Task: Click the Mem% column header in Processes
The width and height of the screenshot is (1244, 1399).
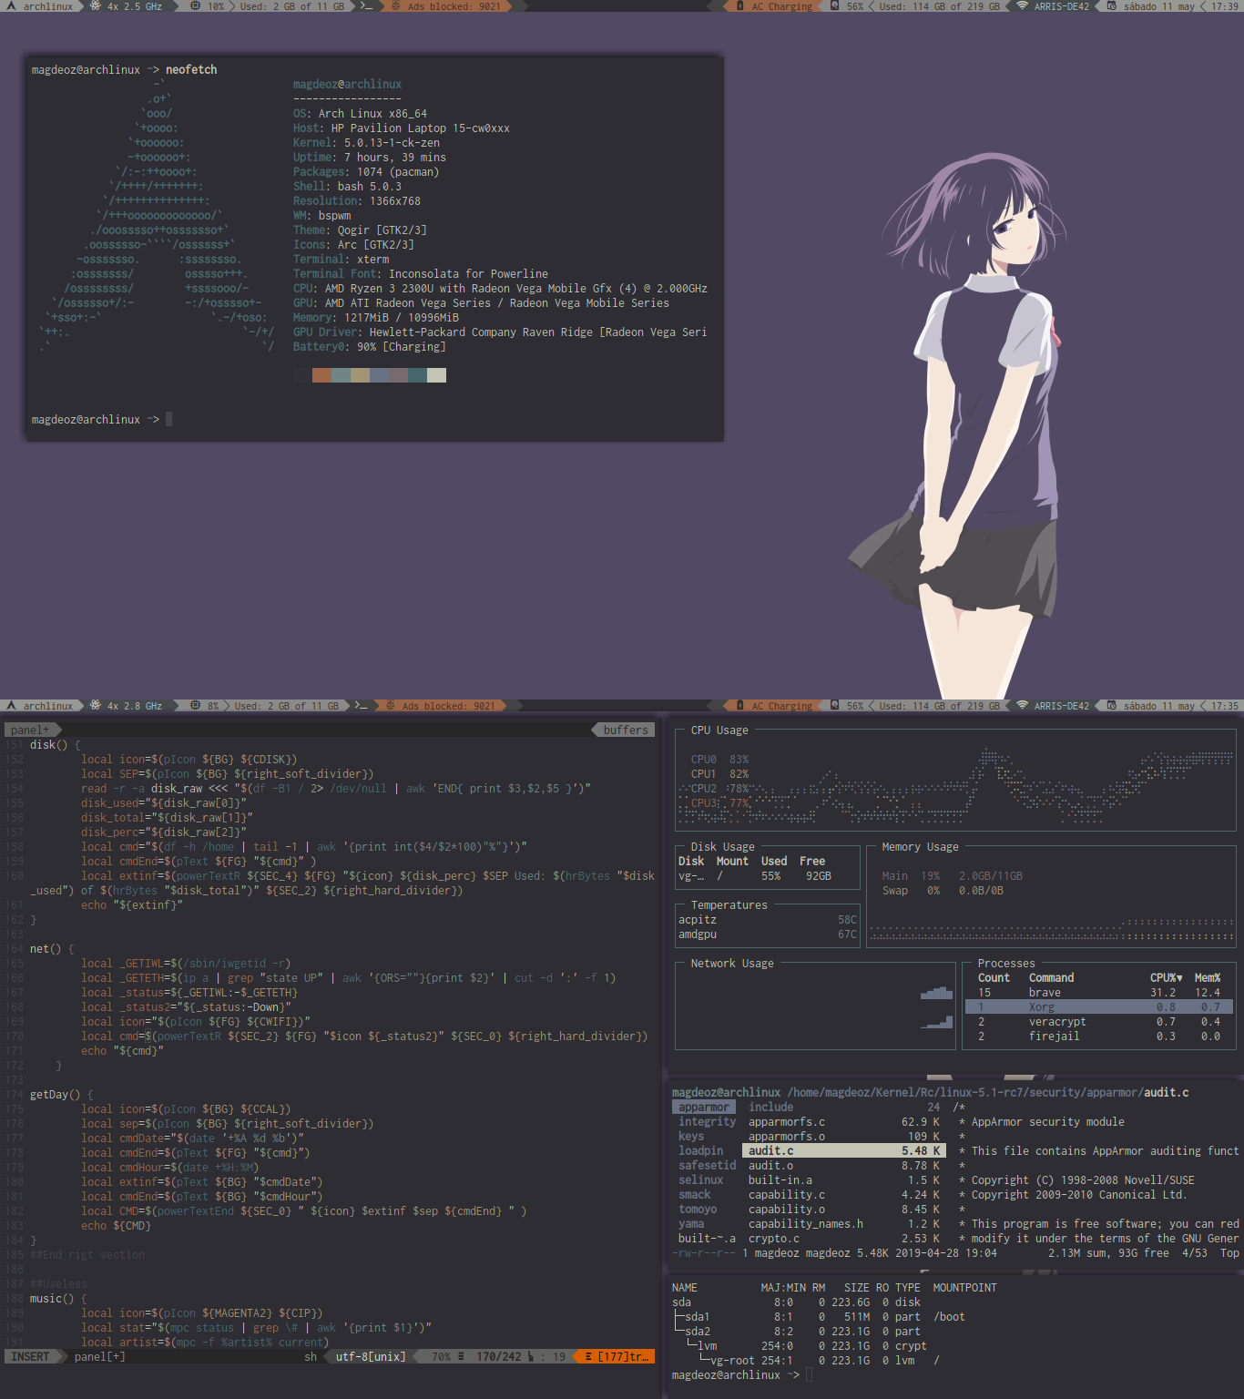Action: click(x=1208, y=978)
